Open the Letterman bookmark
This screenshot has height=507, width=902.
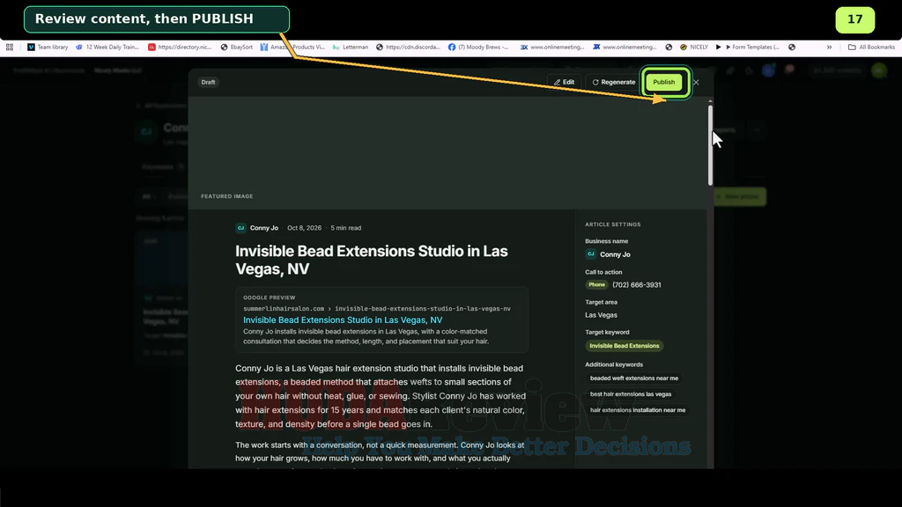pos(351,48)
